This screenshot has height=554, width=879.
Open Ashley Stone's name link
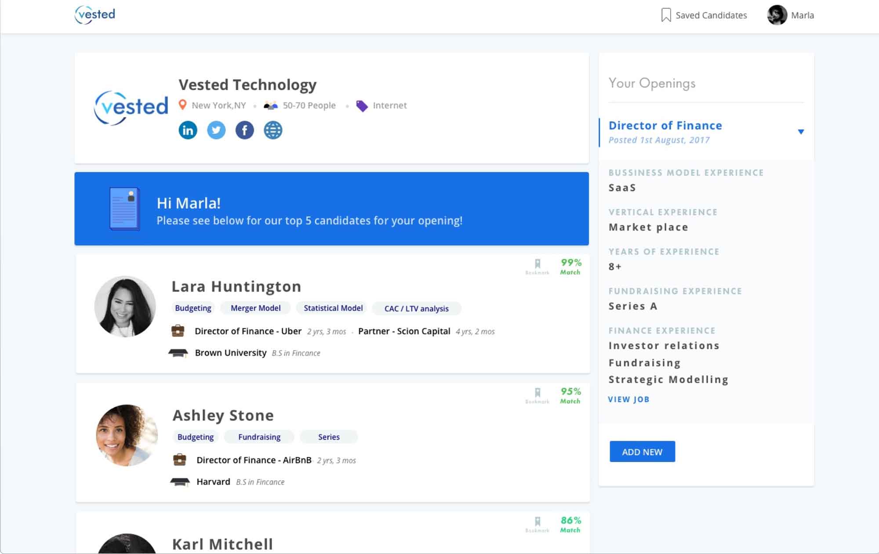point(223,415)
